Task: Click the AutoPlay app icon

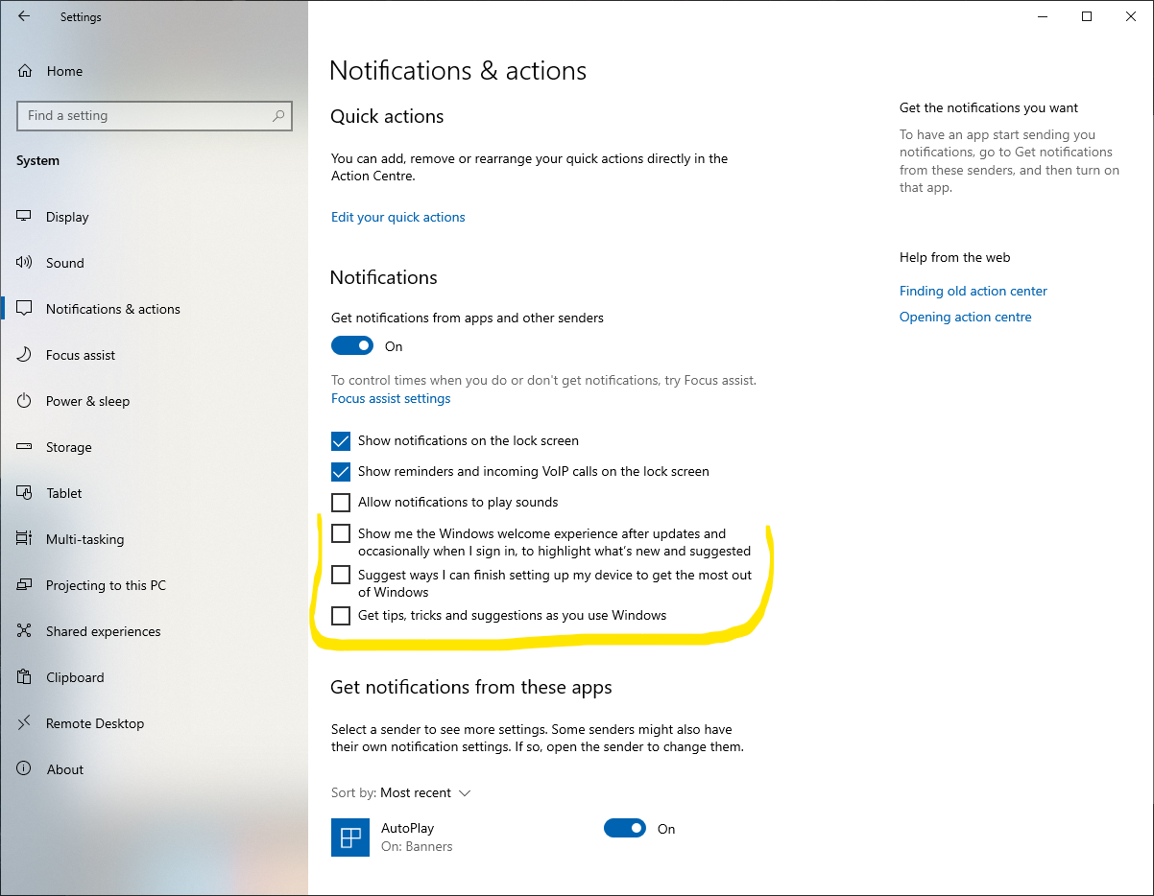Action: pyautogui.click(x=350, y=837)
